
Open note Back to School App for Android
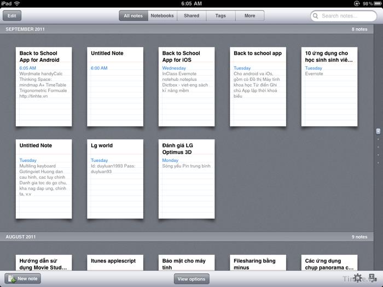pos(44,86)
